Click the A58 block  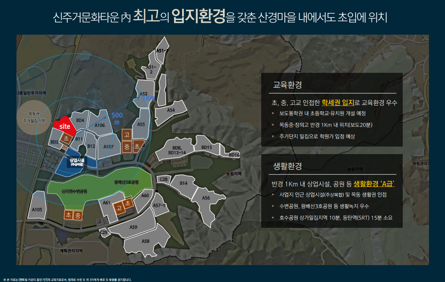(x=146, y=241)
